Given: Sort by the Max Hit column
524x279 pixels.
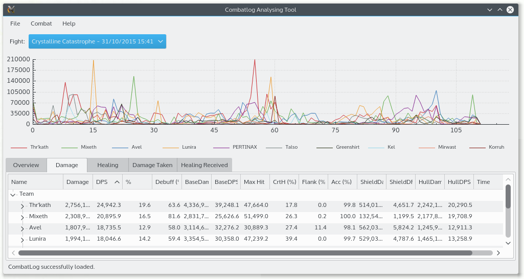Looking at the screenshot, I should [x=255, y=182].
